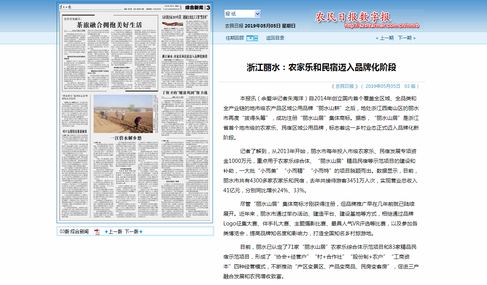This screenshot has width=487, height=285.
Task: Go to next issue 下一期
Action: (407, 38)
